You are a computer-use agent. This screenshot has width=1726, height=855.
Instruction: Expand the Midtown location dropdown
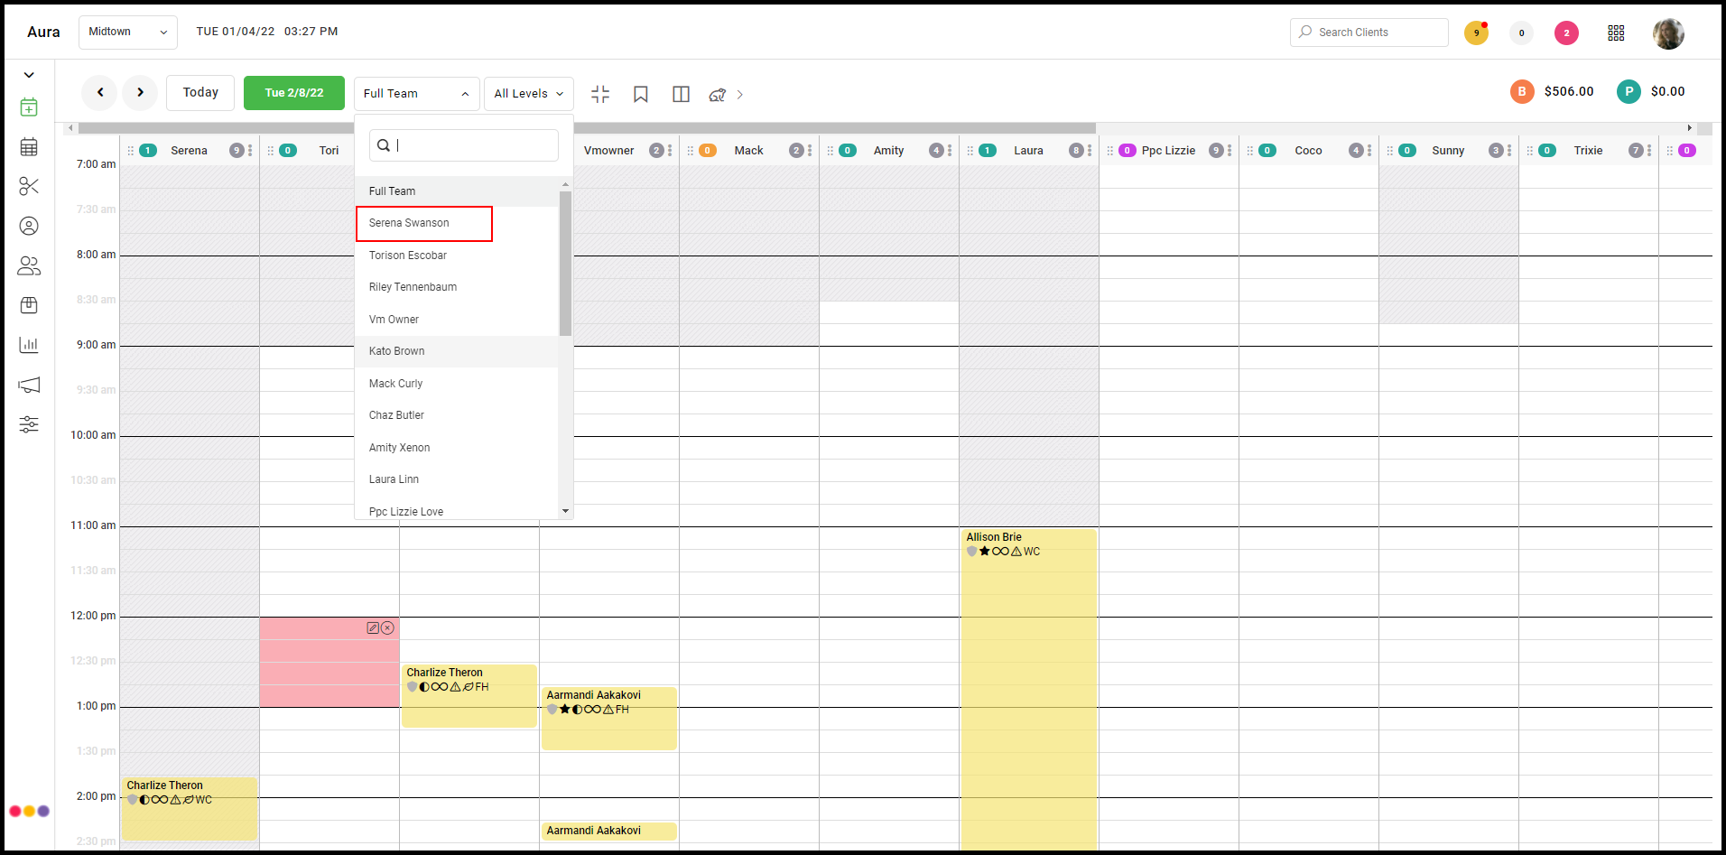tap(128, 32)
